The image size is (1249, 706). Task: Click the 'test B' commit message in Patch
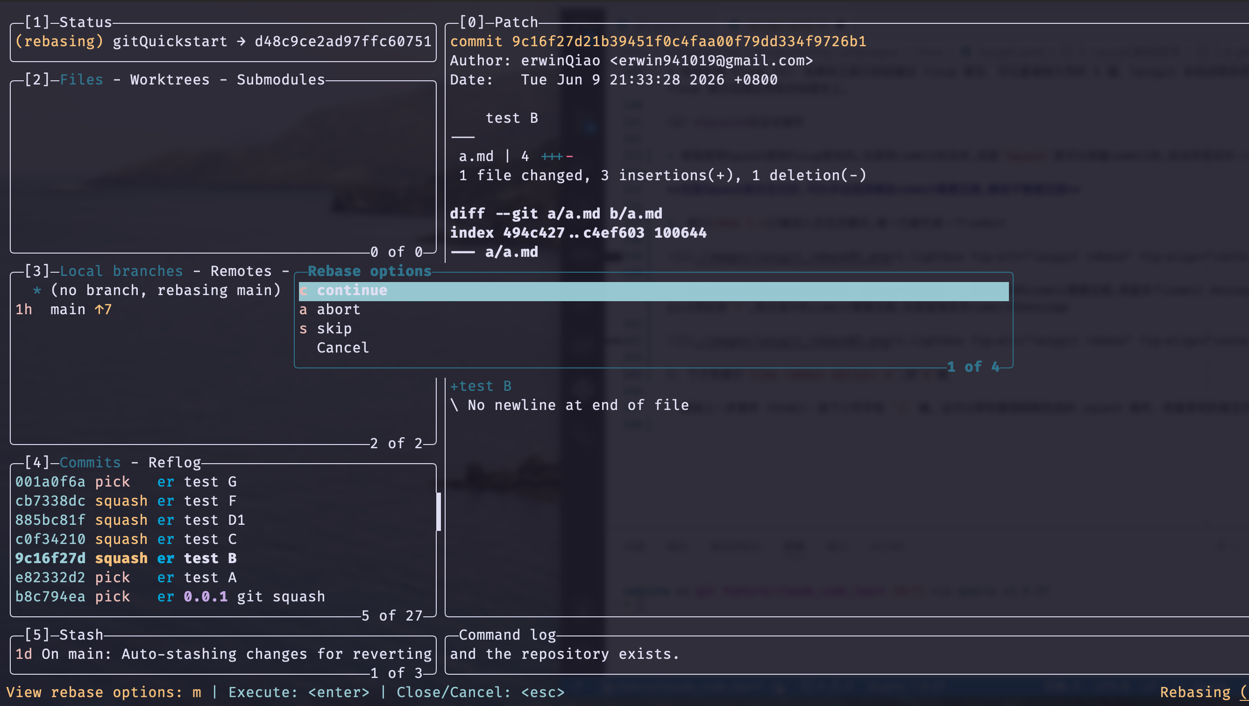(512, 118)
